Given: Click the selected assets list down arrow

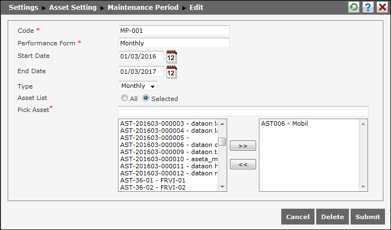Looking at the screenshot, I should click(363, 187).
